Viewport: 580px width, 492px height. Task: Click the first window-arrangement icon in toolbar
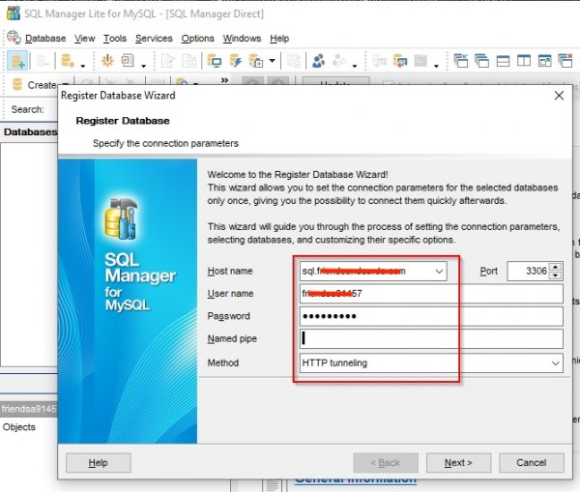[x=461, y=61]
